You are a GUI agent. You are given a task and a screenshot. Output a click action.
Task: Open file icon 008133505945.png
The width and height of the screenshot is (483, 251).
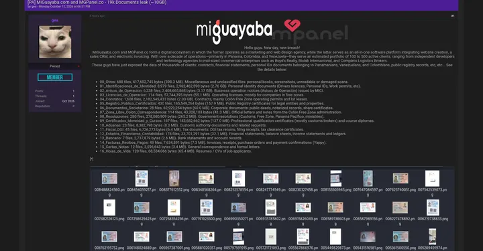[336, 179]
